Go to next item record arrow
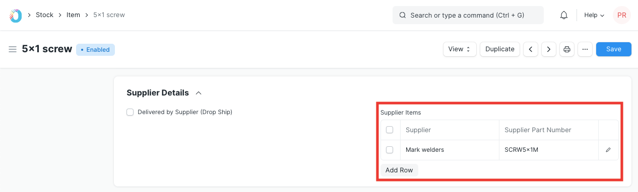638x192 pixels. coord(549,49)
